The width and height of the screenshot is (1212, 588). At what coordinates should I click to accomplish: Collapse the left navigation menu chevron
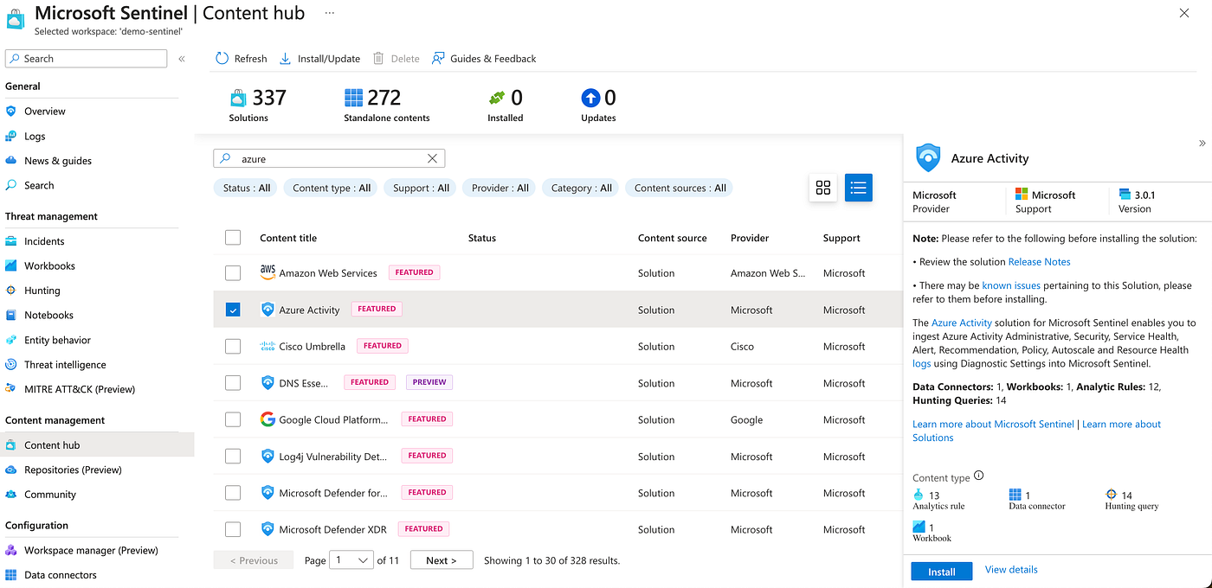[x=182, y=59]
